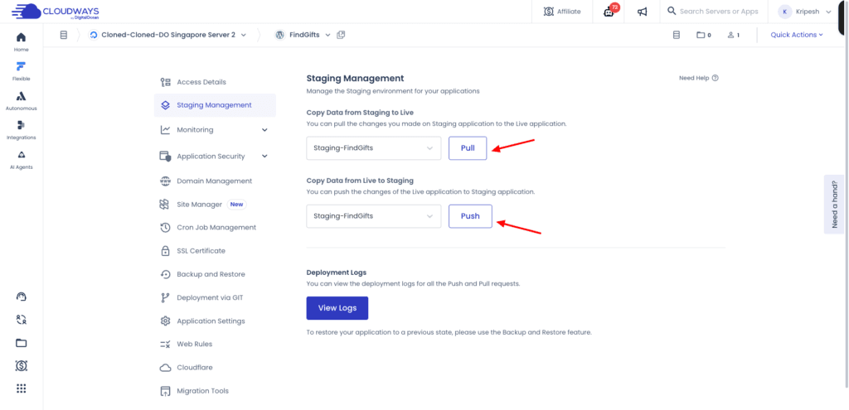Open the apps grid icon in left sidebar

21,388
